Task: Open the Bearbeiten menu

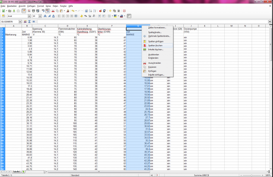Action: 12,6
